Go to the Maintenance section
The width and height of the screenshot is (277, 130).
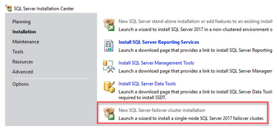(26, 42)
